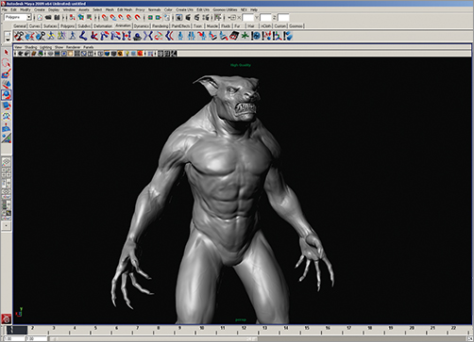Click the Z coordinate input field
Image resolution: width=474 pixels, height=342 pixels.
[283, 18]
